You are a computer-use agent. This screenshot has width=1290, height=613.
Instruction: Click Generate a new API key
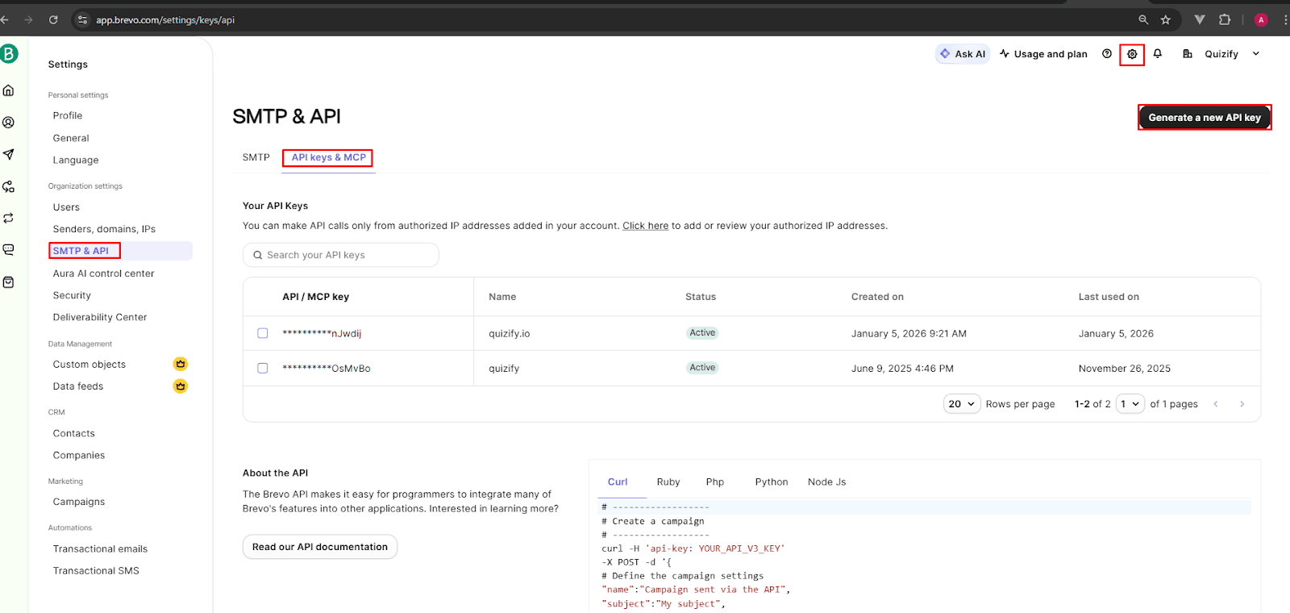(x=1205, y=118)
